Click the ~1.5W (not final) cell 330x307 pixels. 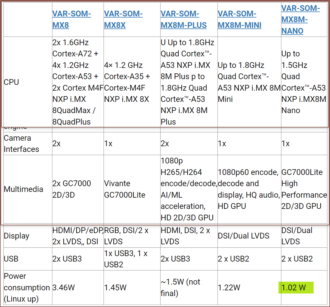(180, 287)
